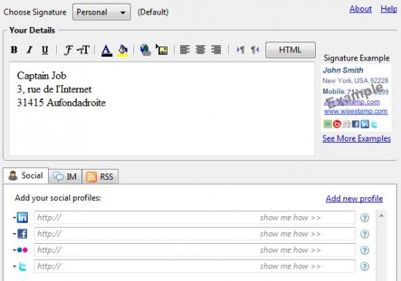This screenshot has height=281, width=401.
Task: Switch to the RSS tab
Action: (x=101, y=176)
